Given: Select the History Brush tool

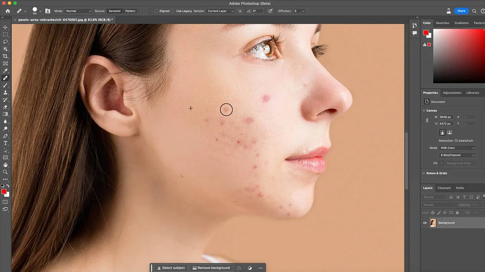Looking at the screenshot, I should [6, 100].
